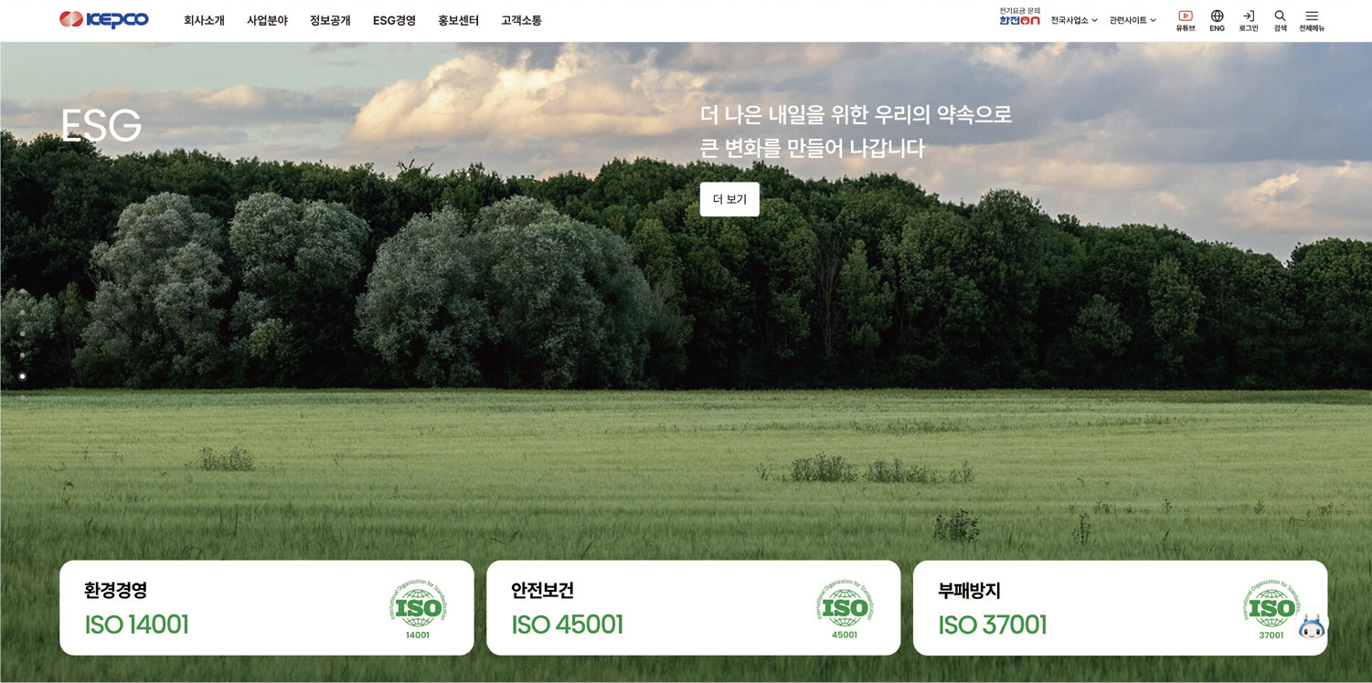
Task: Open the YouTube (유튜브) icon link
Action: (x=1185, y=20)
